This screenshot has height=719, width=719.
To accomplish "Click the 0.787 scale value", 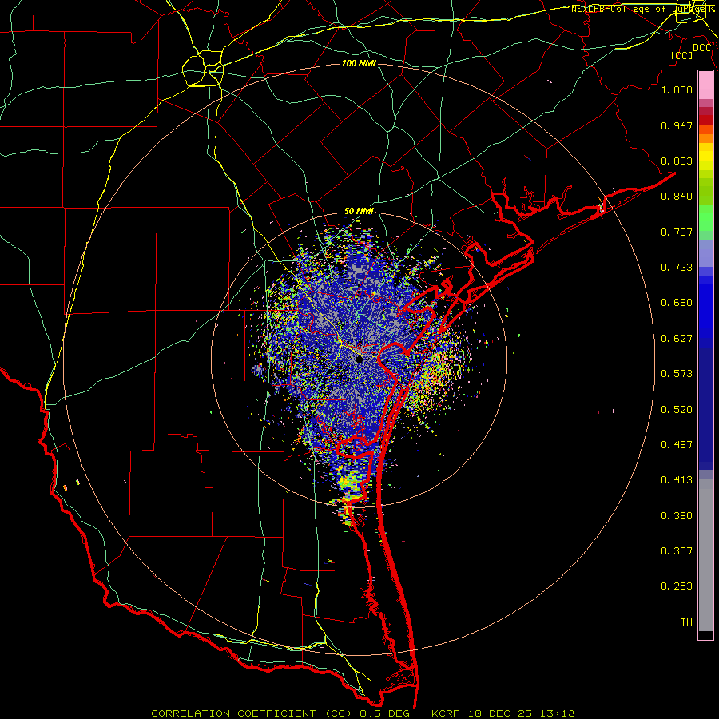I will tap(677, 232).
